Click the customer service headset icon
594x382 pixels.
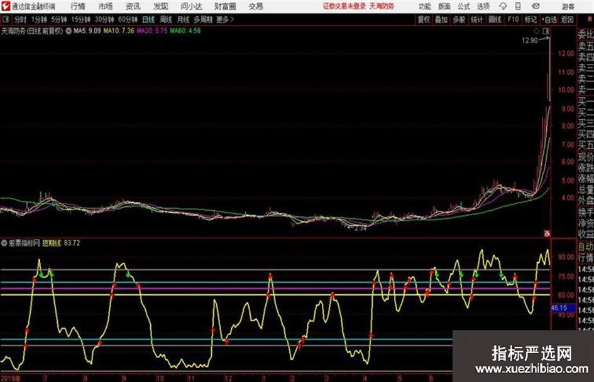point(503,6)
